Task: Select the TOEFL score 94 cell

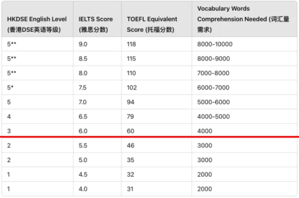Action: click(x=130, y=102)
